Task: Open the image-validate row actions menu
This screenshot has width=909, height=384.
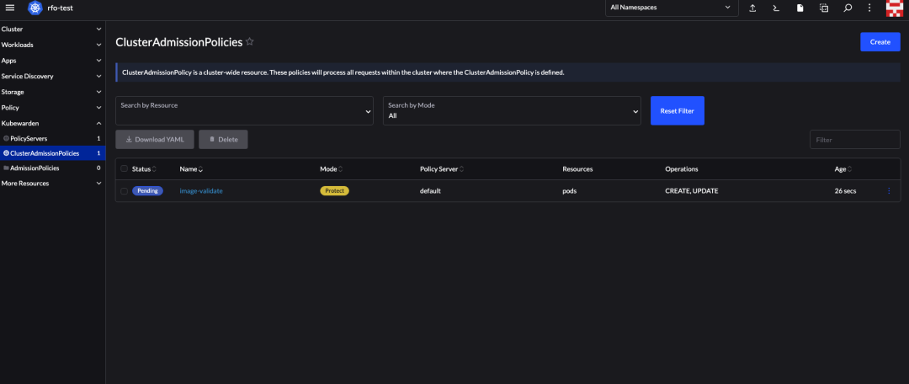Action: point(889,191)
